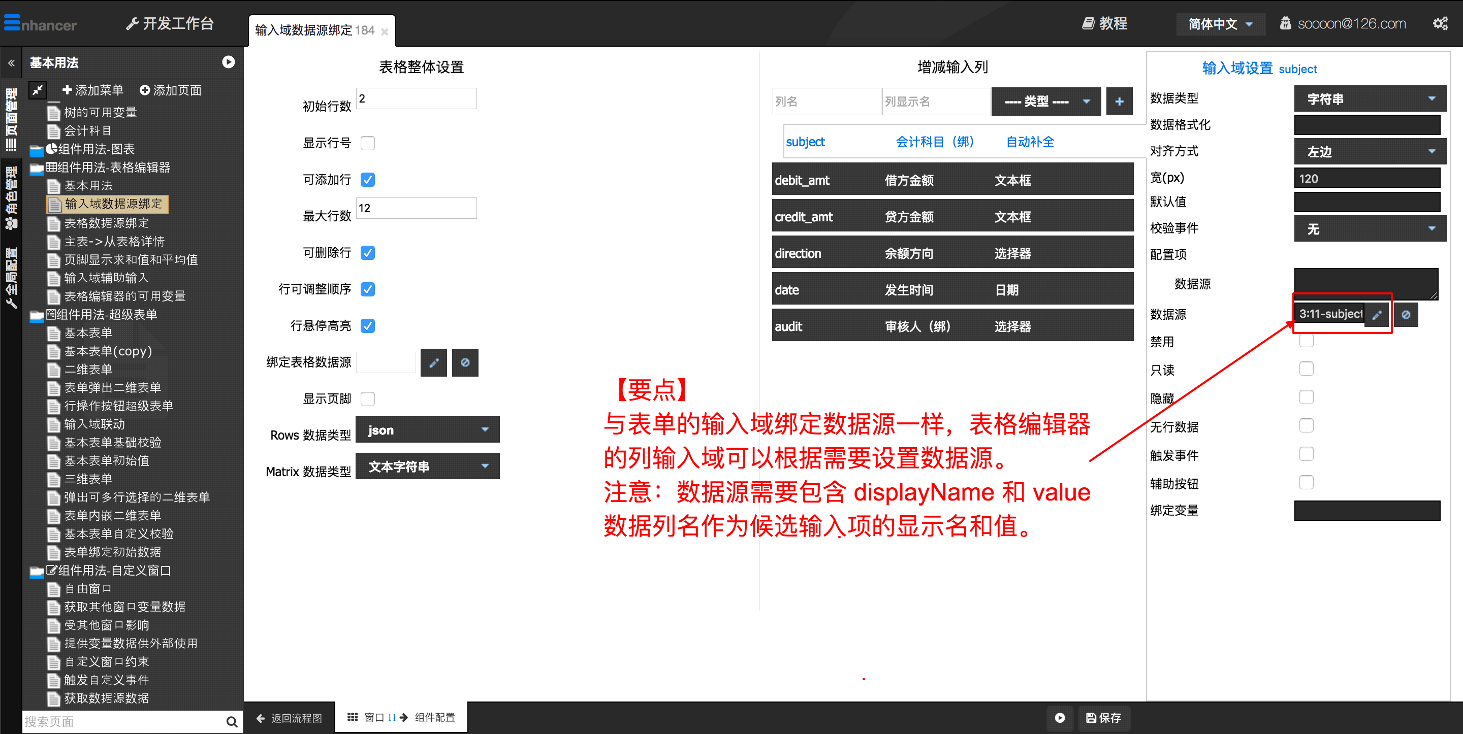Viewport: 1463px width, 734px height.
Task: Click edit pencil next to 3:11-subject datasource
Action: pos(1377,315)
